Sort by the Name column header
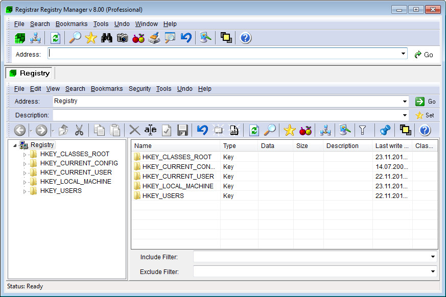Image resolution: width=446 pixels, height=297 pixels. [175, 146]
